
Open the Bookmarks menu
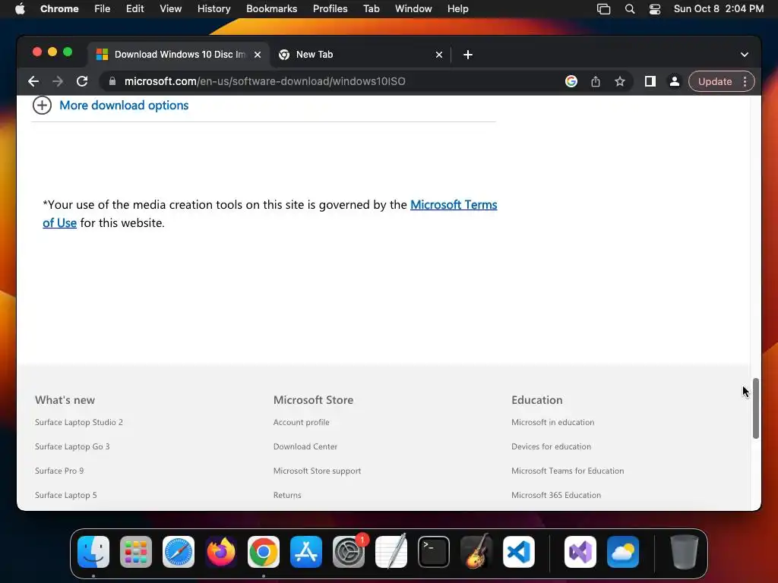click(x=271, y=9)
